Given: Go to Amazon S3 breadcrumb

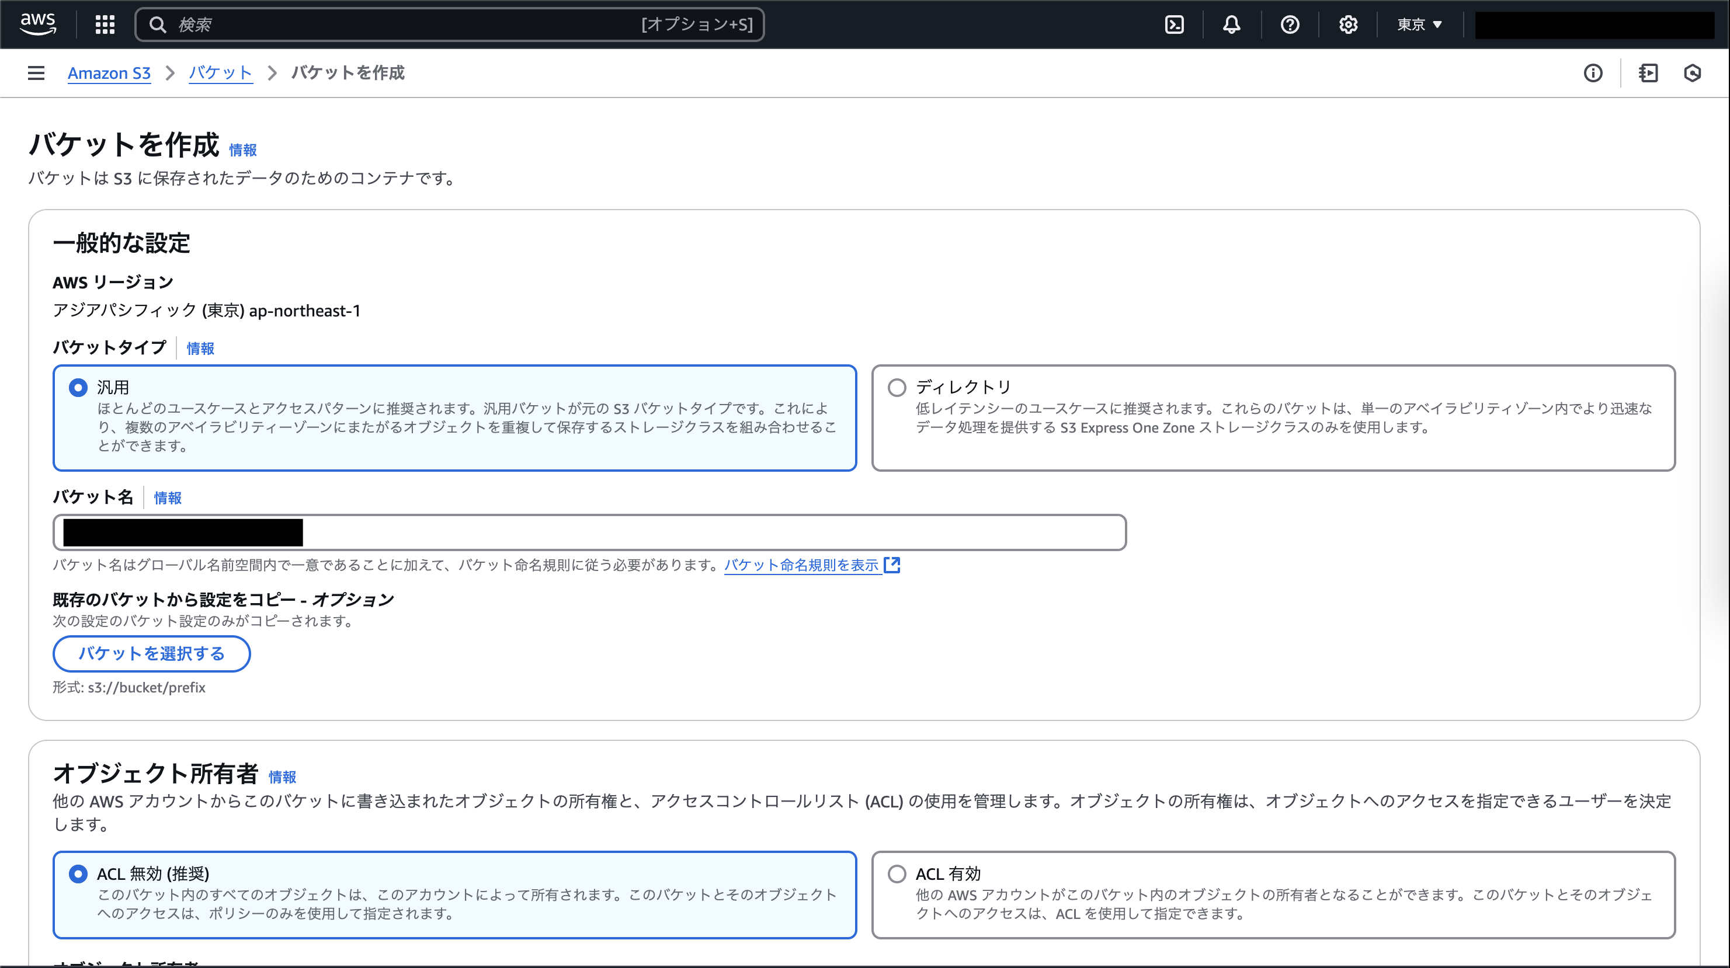Looking at the screenshot, I should [109, 72].
